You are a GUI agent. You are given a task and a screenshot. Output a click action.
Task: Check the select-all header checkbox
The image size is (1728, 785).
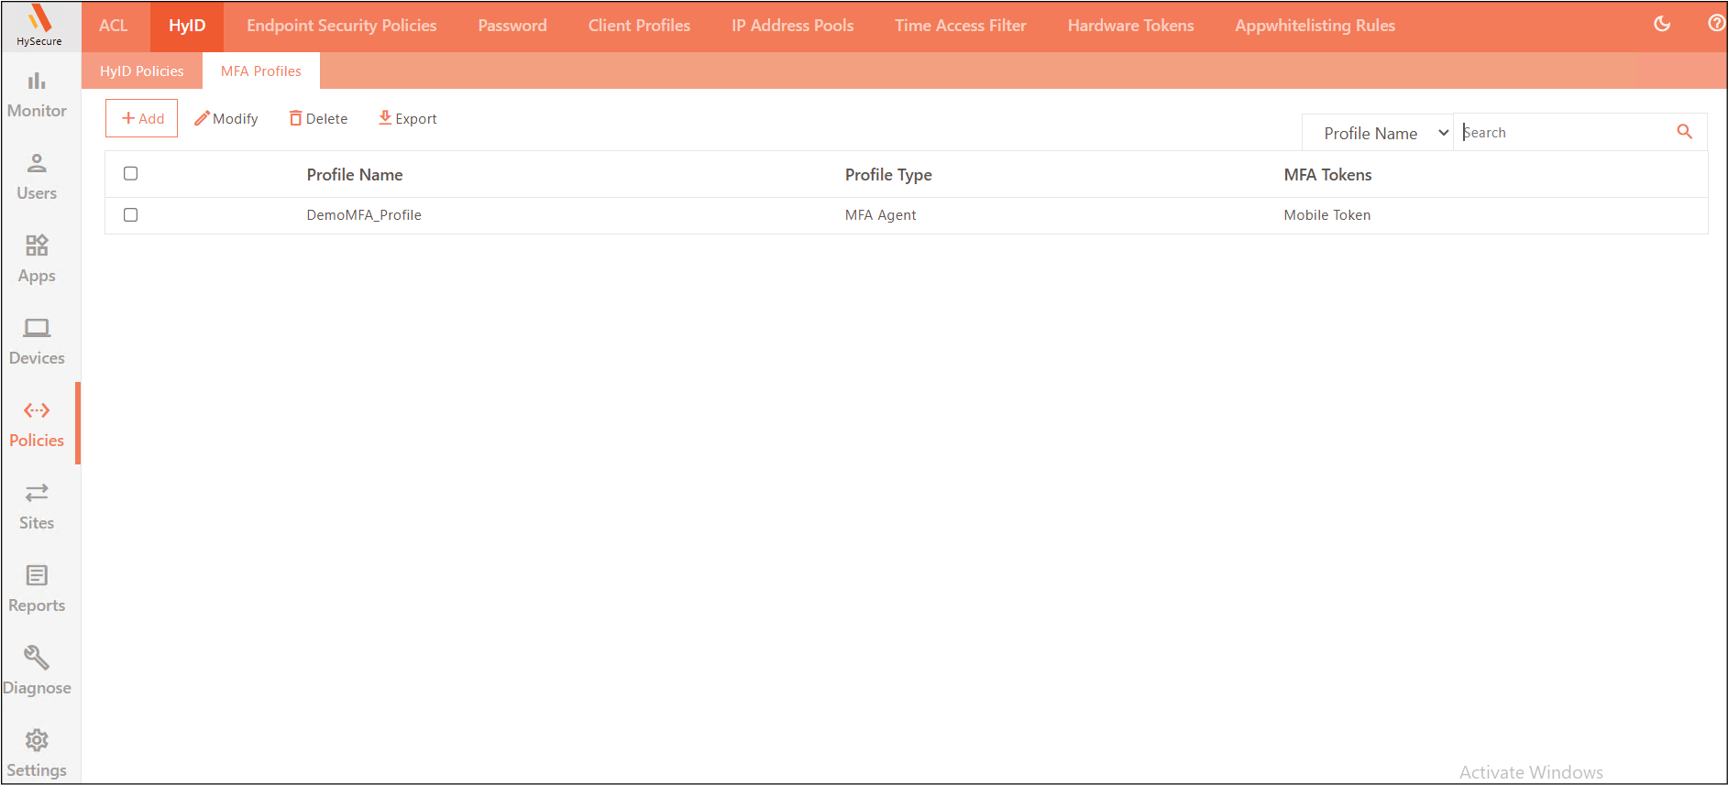pos(131,174)
